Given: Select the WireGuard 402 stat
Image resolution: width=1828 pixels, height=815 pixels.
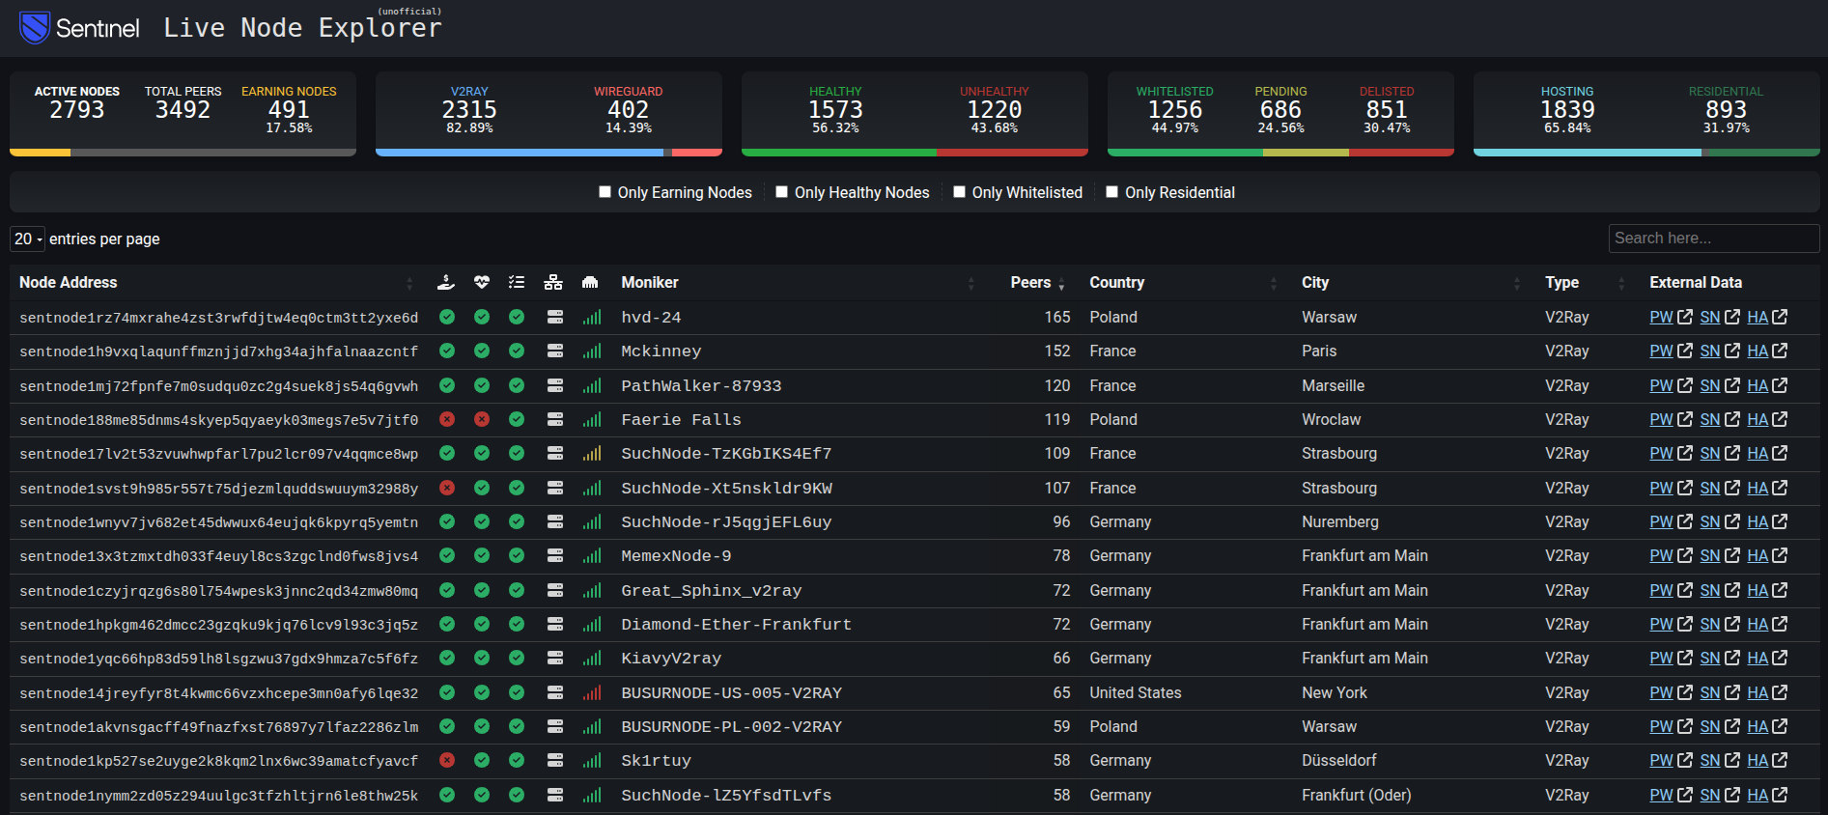Looking at the screenshot, I should pos(628,109).
